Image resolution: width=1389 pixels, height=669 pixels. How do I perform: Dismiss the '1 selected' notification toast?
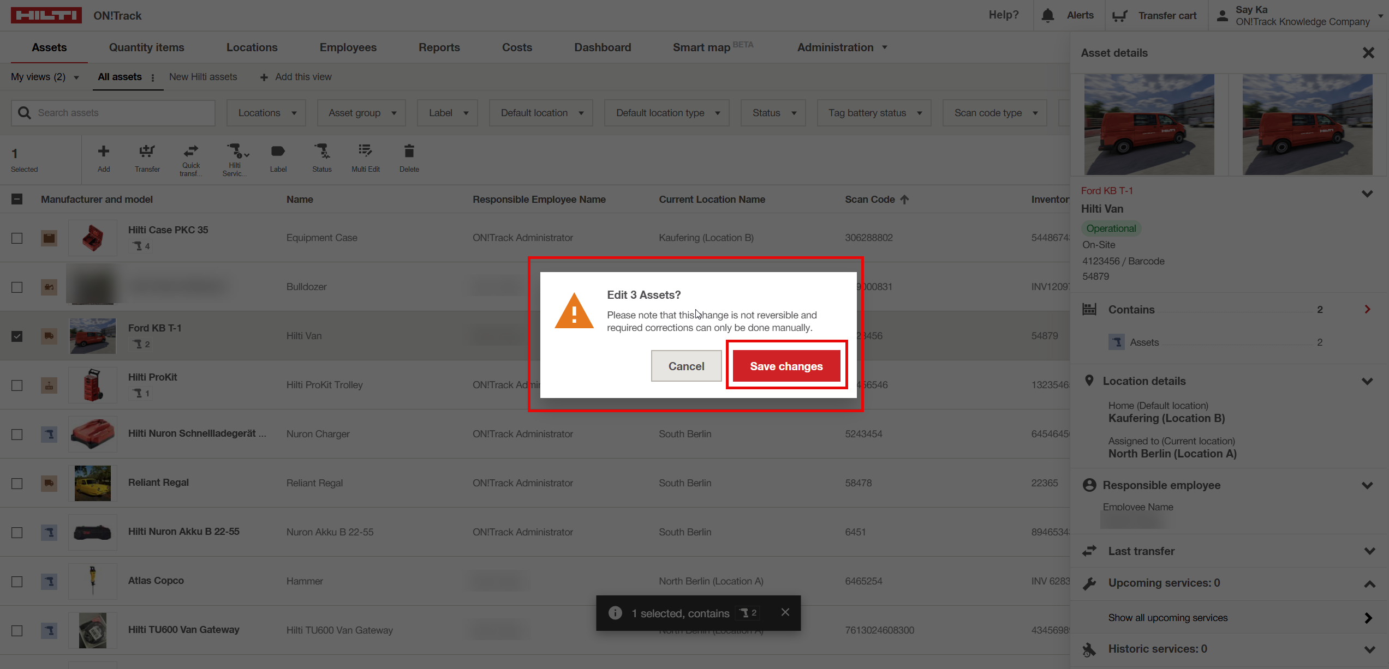(x=785, y=612)
